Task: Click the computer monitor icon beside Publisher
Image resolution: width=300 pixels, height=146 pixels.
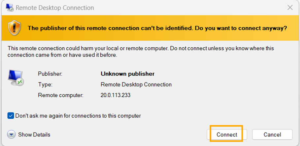Action: tap(15, 78)
